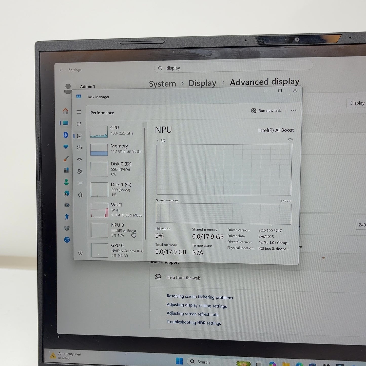Open Troubleshooting HDR settings link
The image size is (366, 366).
[x=194, y=323]
